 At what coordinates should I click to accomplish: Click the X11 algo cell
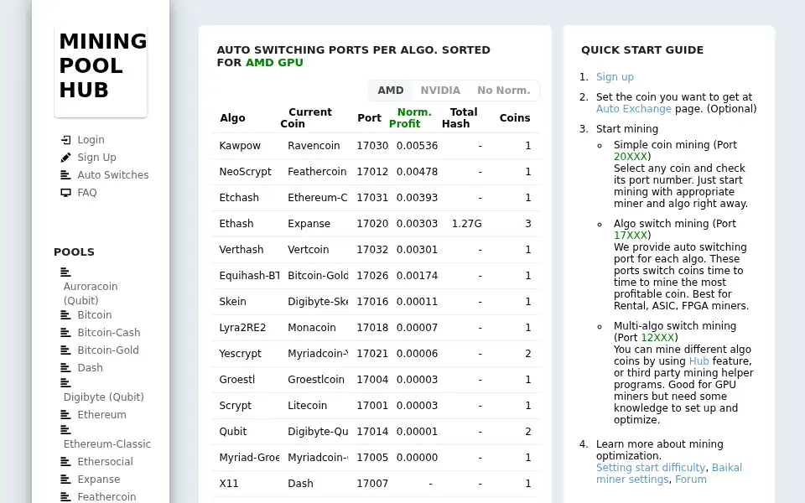pos(228,484)
